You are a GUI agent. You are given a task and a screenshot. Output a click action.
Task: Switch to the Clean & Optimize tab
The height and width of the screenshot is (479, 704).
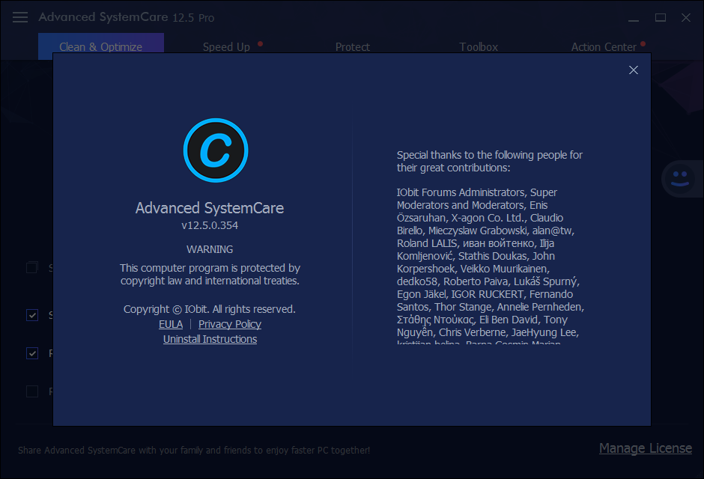(101, 46)
